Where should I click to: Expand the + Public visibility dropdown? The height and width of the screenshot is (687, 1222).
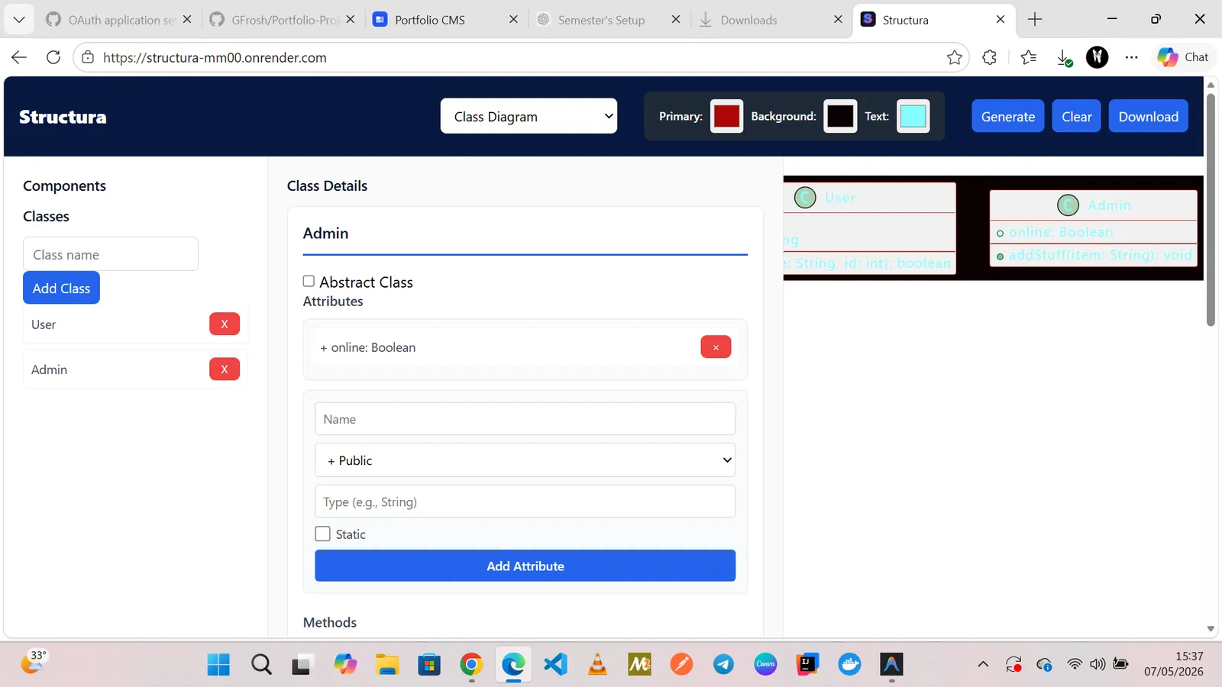pyautogui.click(x=525, y=460)
